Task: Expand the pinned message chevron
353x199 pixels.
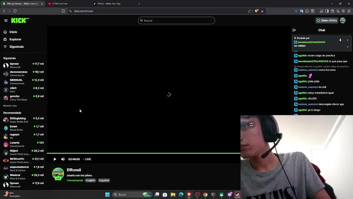Action: (347, 47)
